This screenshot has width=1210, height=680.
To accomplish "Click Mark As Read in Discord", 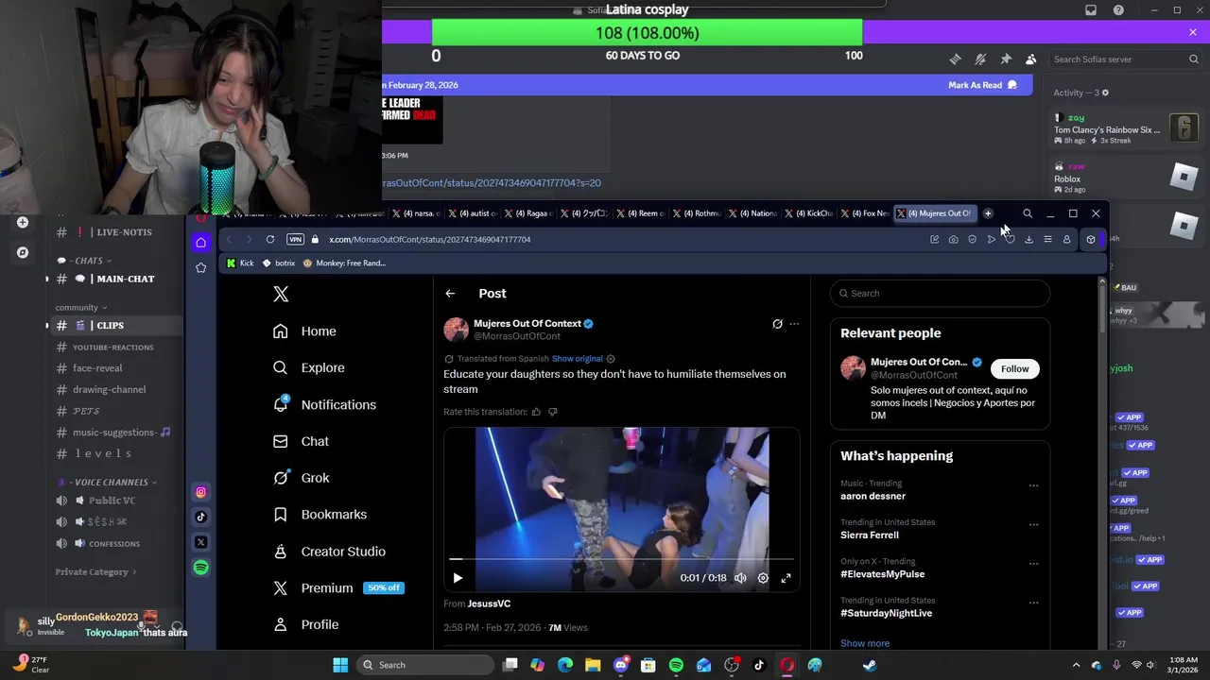I will pyautogui.click(x=982, y=85).
